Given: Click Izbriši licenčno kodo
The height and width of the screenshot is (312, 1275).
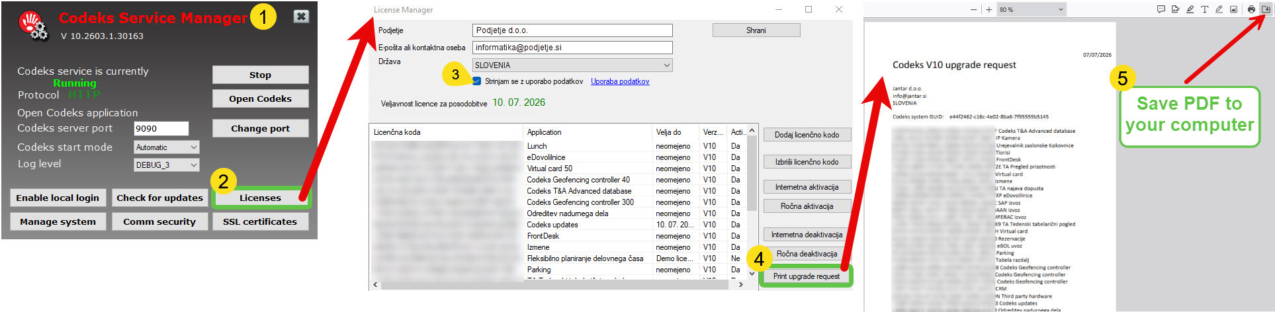Looking at the screenshot, I should click(807, 162).
